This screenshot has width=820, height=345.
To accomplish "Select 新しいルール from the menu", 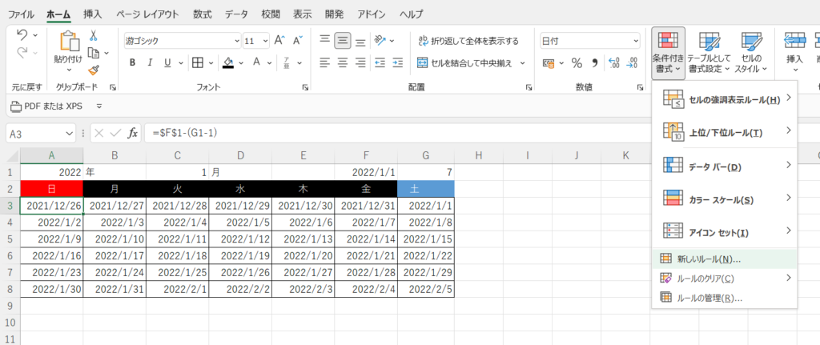I will tap(708, 259).
